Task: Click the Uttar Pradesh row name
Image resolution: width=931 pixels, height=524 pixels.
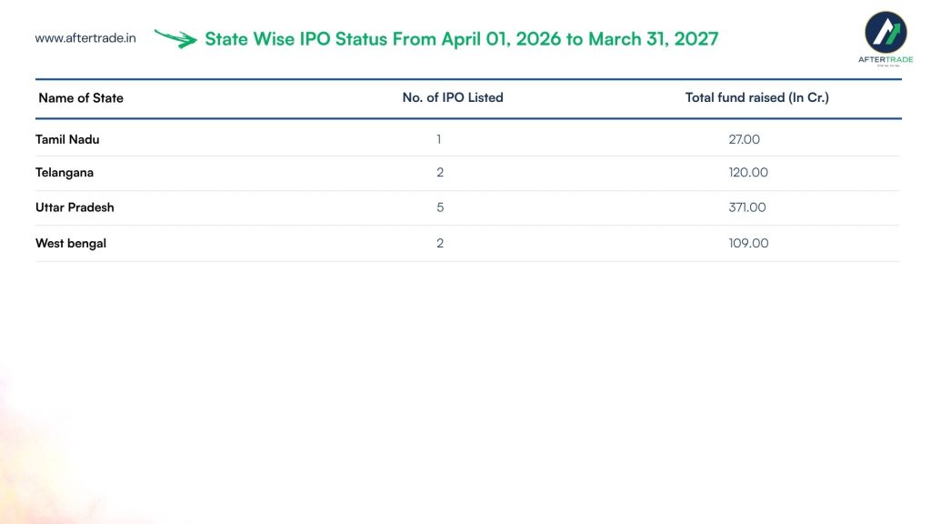Action: tap(75, 207)
